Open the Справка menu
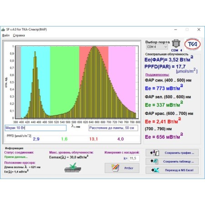205x205 pixels. tap(19, 36)
